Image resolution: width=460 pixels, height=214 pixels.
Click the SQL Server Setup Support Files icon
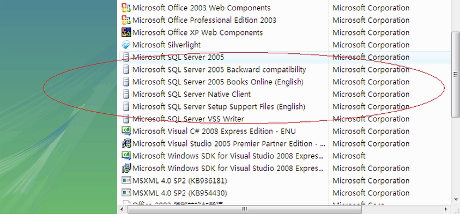tap(126, 106)
